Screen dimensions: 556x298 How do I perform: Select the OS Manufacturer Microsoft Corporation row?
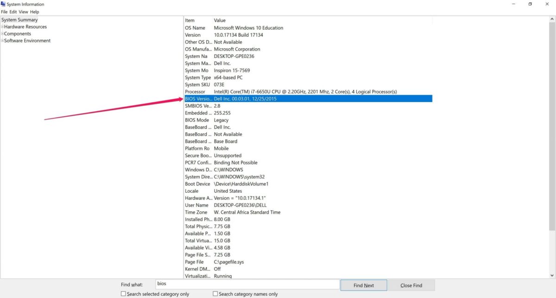pos(308,49)
